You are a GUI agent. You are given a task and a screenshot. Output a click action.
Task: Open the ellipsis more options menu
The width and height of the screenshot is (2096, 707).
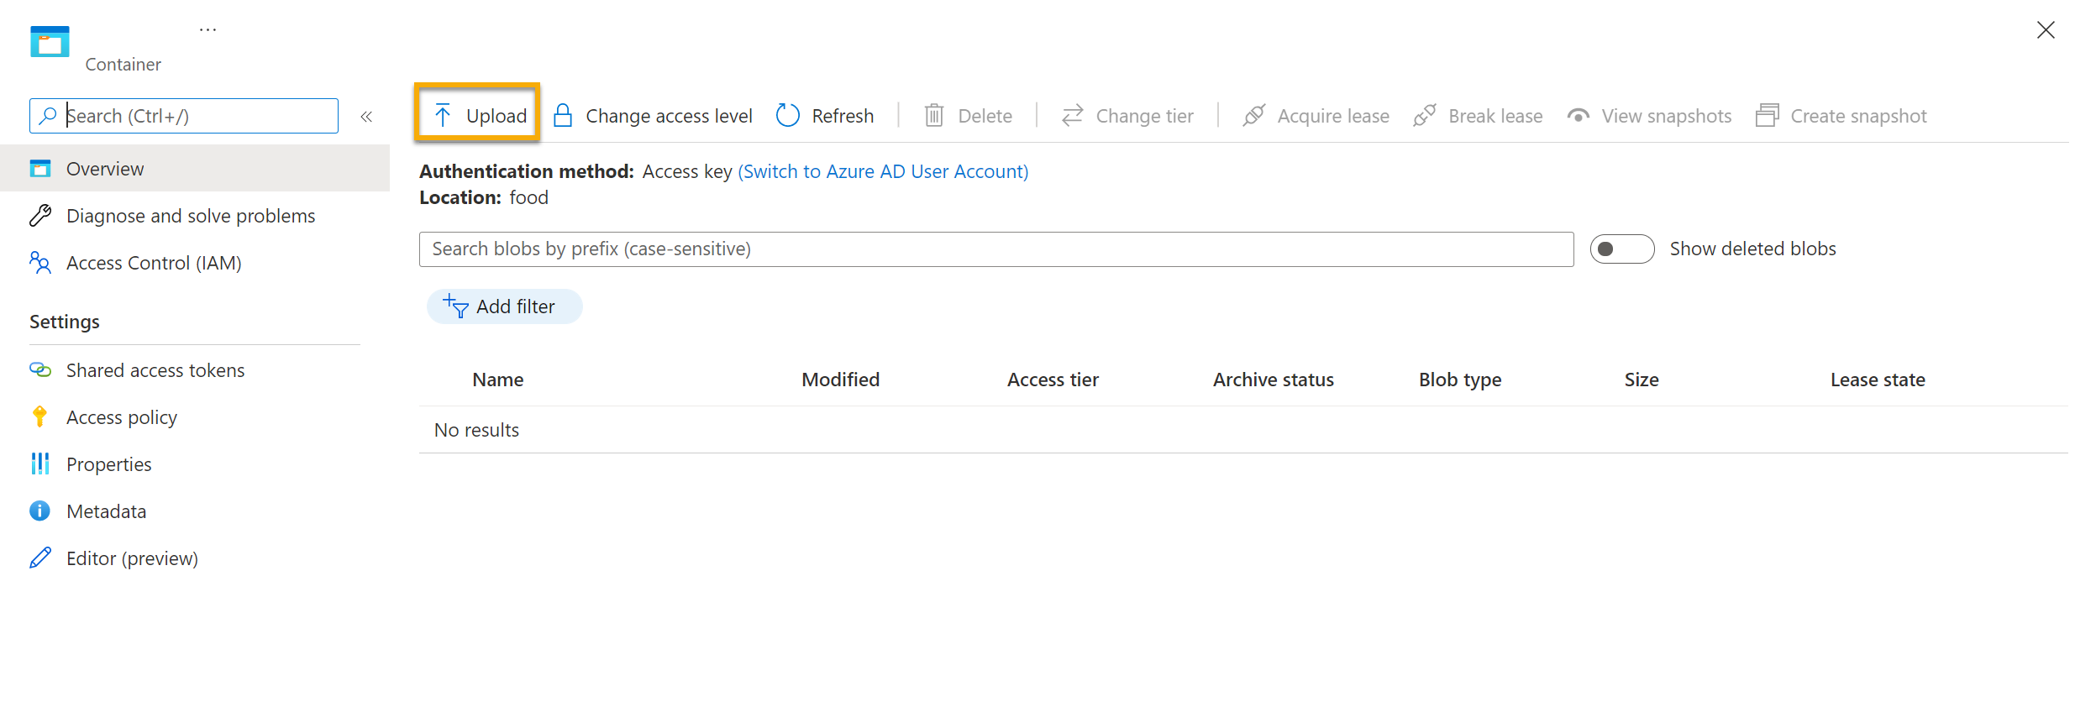click(207, 30)
